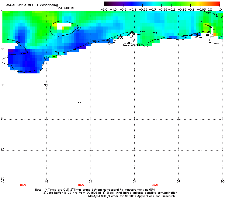Select the date label '20160619'
Screen dimensions: 225x198
pyautogui.click(x=66, y=8)
